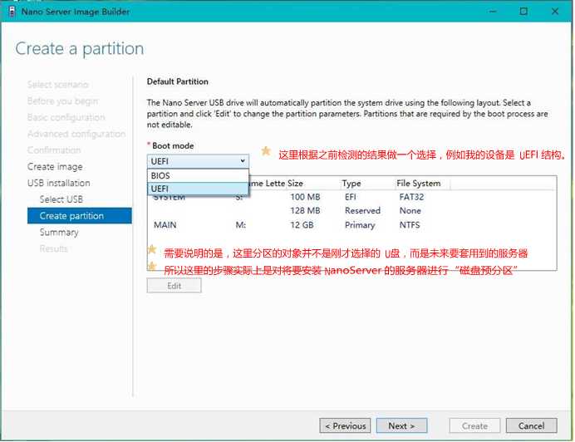Select the Create partition sidebar step
Viewport: 575px width, 442px height.
(x=80, y=216)
